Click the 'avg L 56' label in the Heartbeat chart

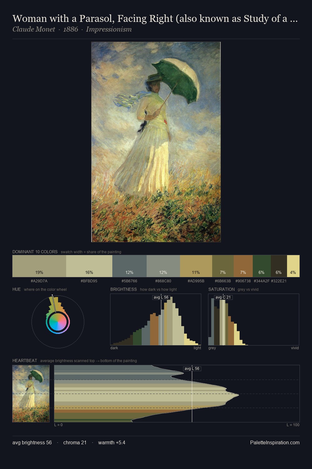pyautogui.click(x=192, y=369)
